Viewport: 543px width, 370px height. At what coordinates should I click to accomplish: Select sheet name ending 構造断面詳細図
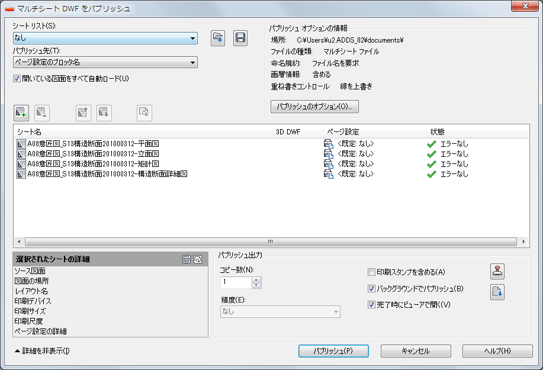click(x=107, y=173)
